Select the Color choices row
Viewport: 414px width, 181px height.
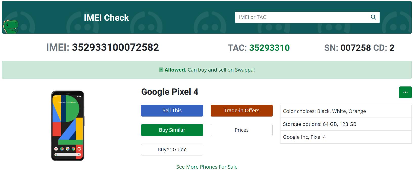point(346,111)
